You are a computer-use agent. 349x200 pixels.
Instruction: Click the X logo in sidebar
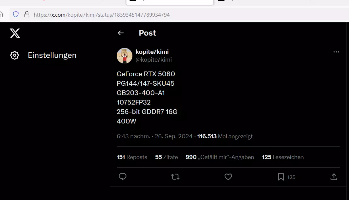tap(15, 33)
